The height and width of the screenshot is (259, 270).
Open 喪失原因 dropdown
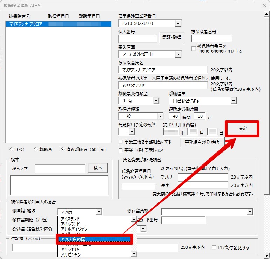tap(178, 54)
